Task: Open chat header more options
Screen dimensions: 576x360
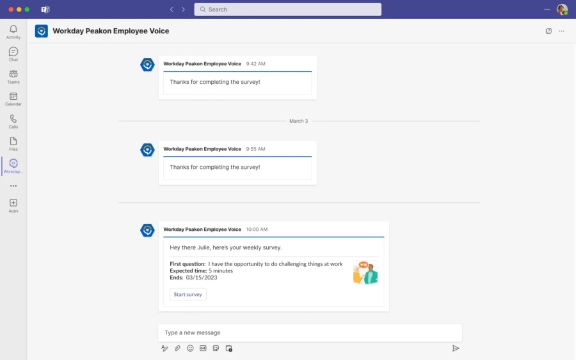Action: pyautogui.click(x=561, y=31)
